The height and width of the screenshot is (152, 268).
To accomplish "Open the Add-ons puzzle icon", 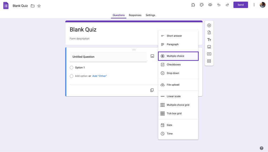I will tap(193, 5).
